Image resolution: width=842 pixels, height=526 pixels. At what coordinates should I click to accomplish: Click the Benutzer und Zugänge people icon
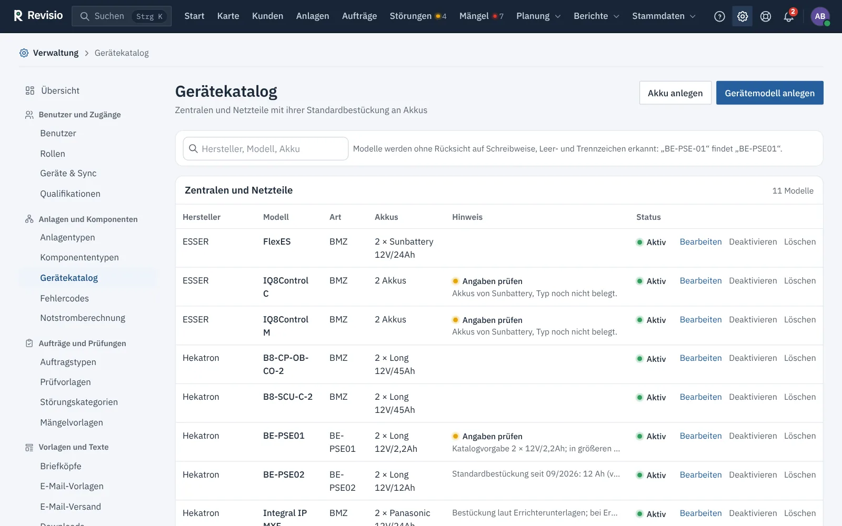point(29,115)
